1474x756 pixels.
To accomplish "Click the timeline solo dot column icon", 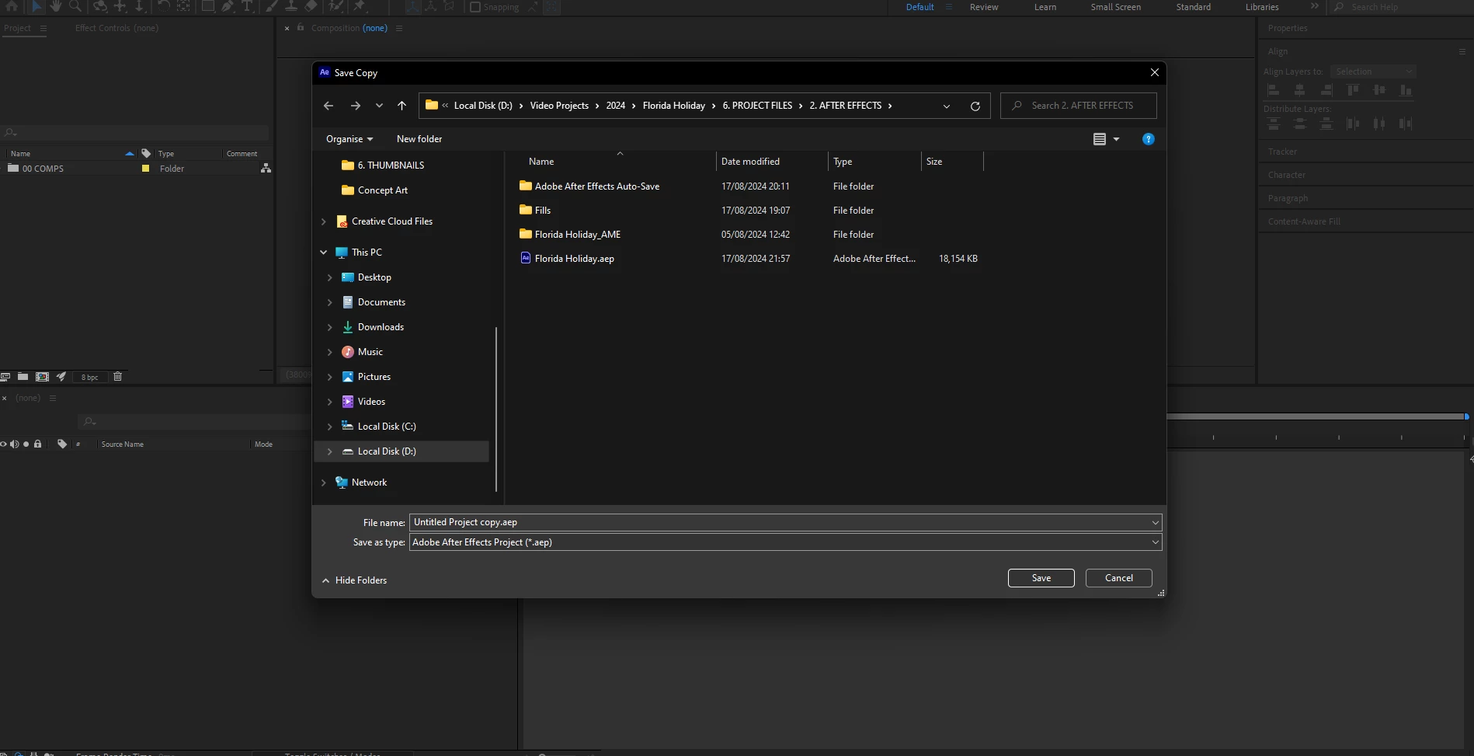I will tap(26, 444).
